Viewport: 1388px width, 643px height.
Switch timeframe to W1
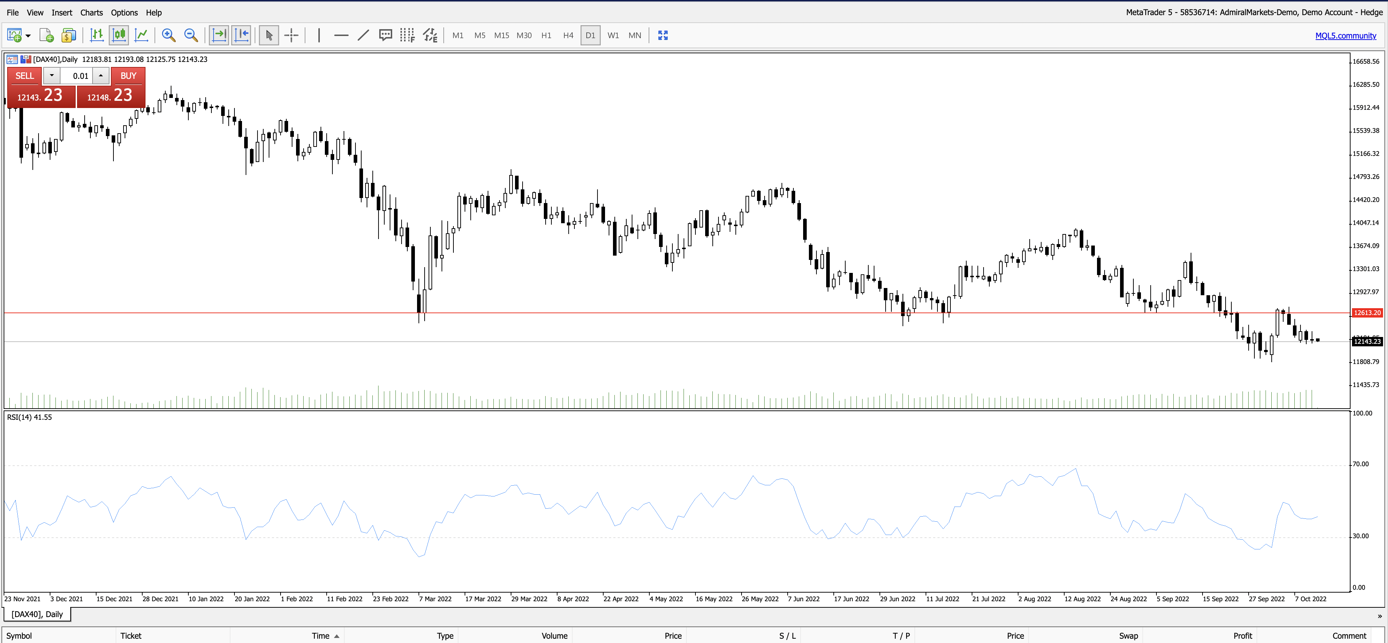coord(613,36)
